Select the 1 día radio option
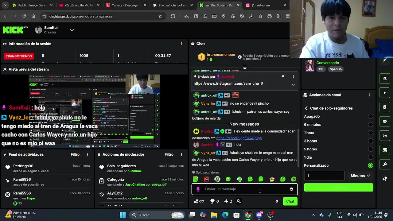Screen dimensions: 393x221 pyautogui.click(x=371, y=157)
